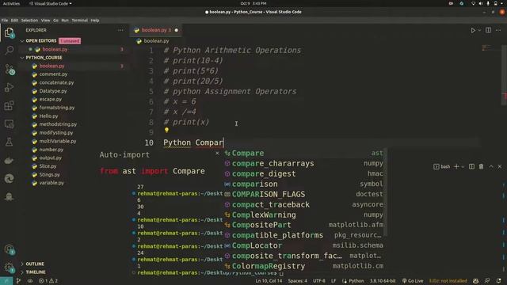The image size is (507, 285).
Task: Open Visual Studio Code app menu dropdown
Action: click(51, 3)
